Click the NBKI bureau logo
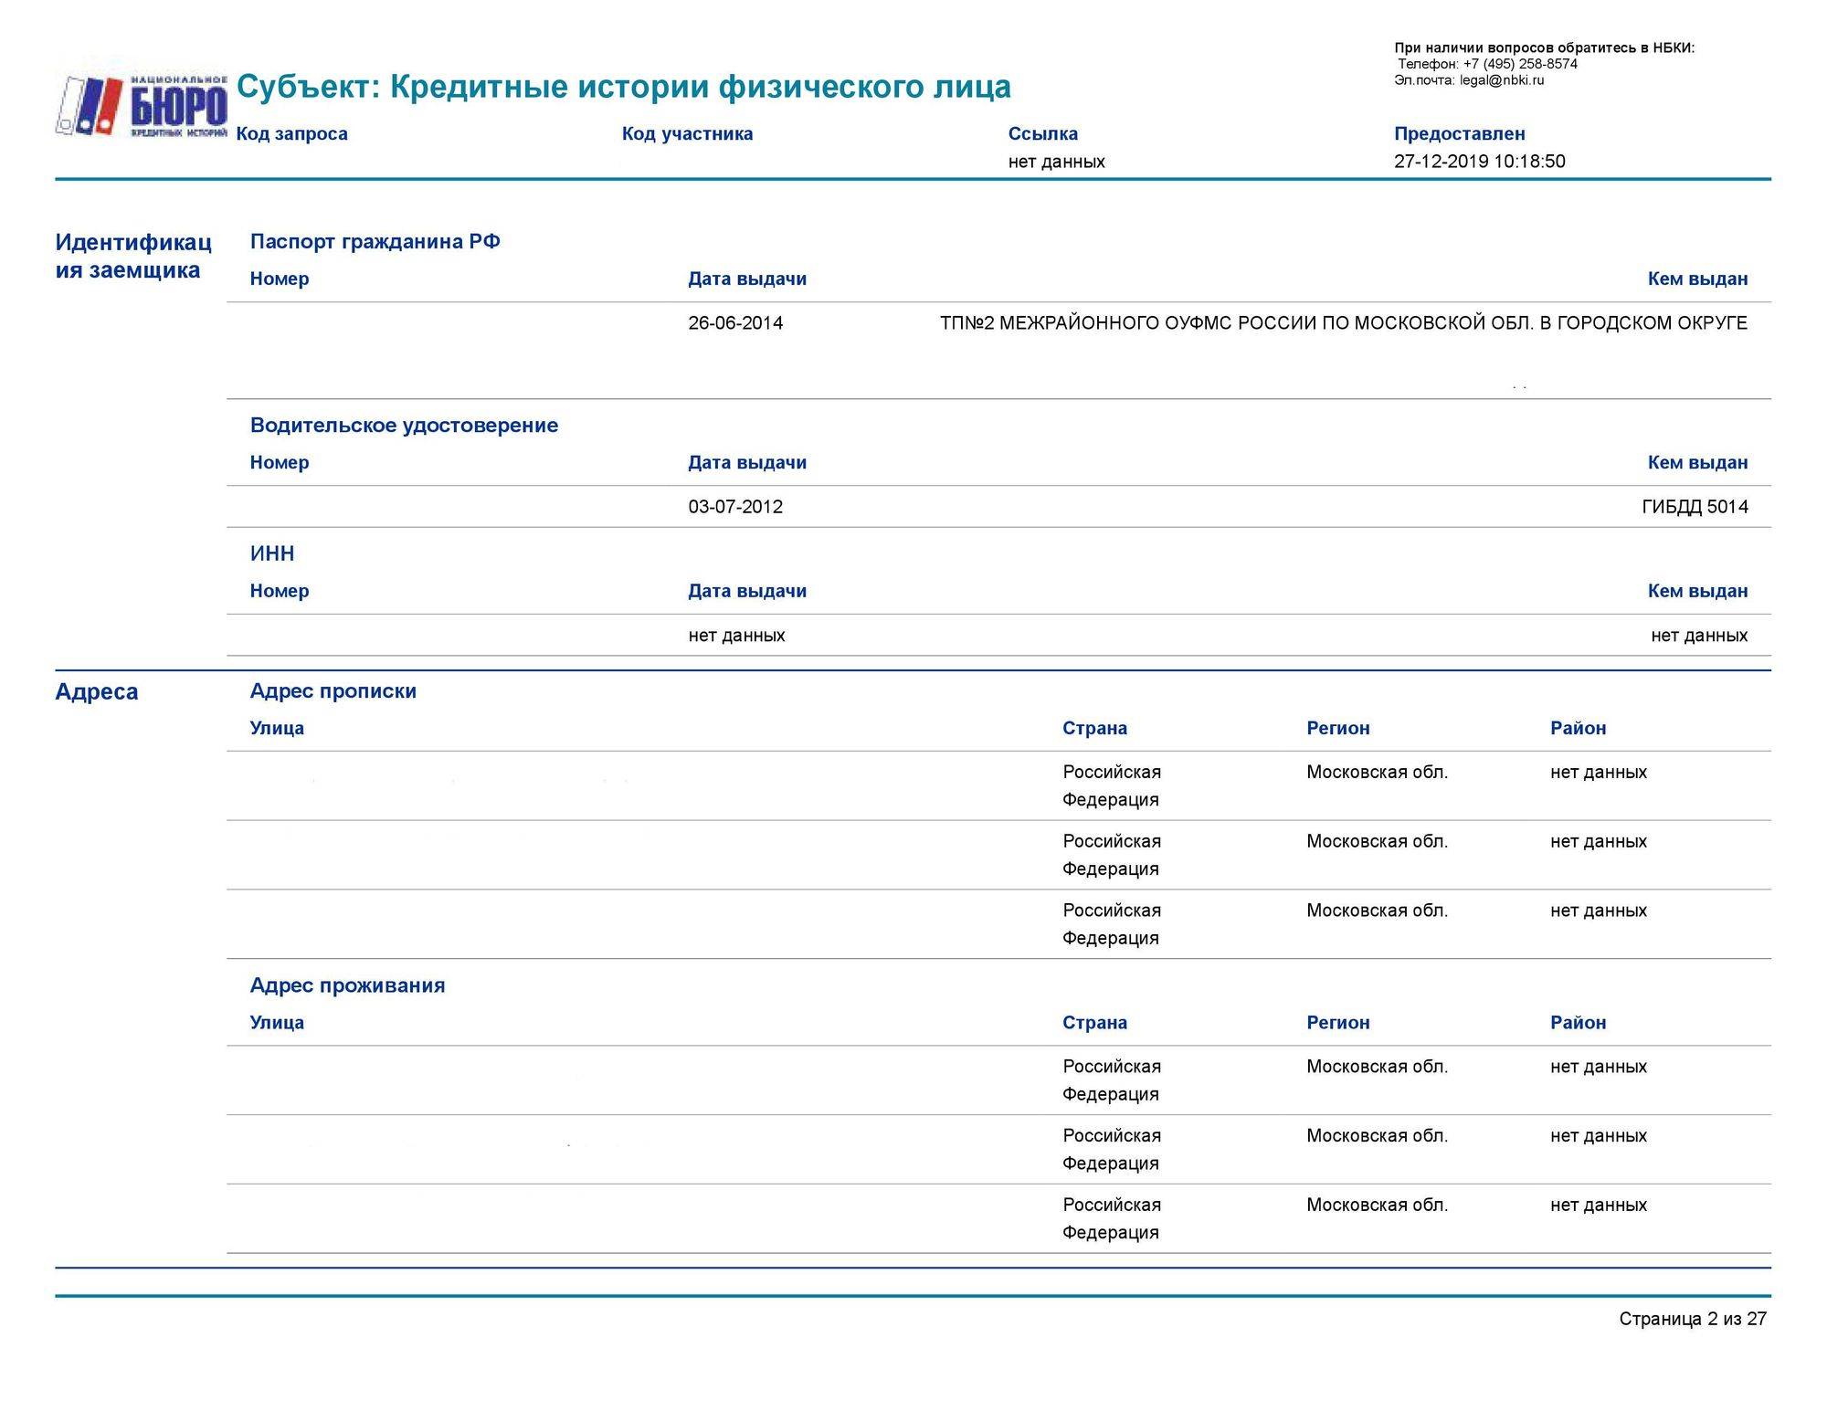This screenshot has height=1411, width=1827. click(142, 107)
